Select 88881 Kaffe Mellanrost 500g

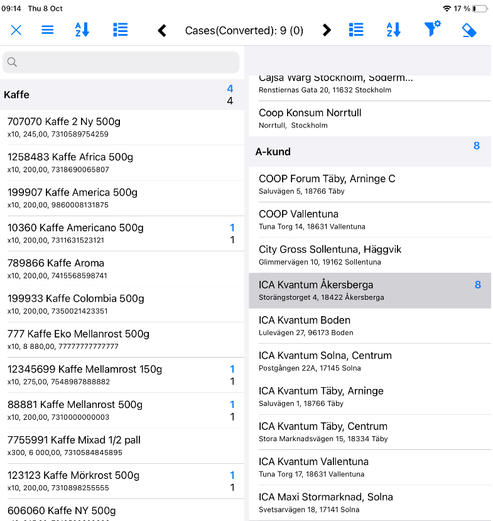[x=122, y=410]
